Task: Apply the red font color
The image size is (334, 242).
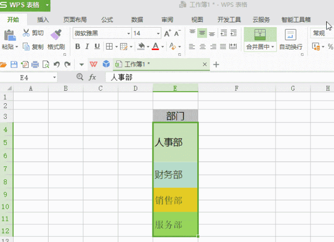Action: click(x=156, y=46)
